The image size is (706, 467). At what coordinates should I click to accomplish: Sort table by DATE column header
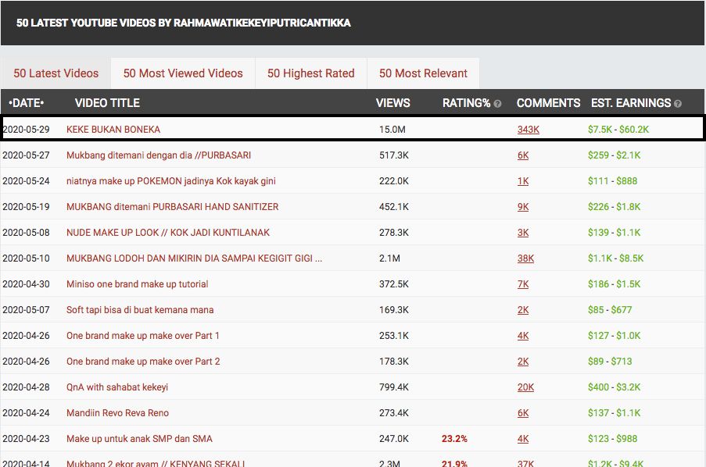(27, 102)
